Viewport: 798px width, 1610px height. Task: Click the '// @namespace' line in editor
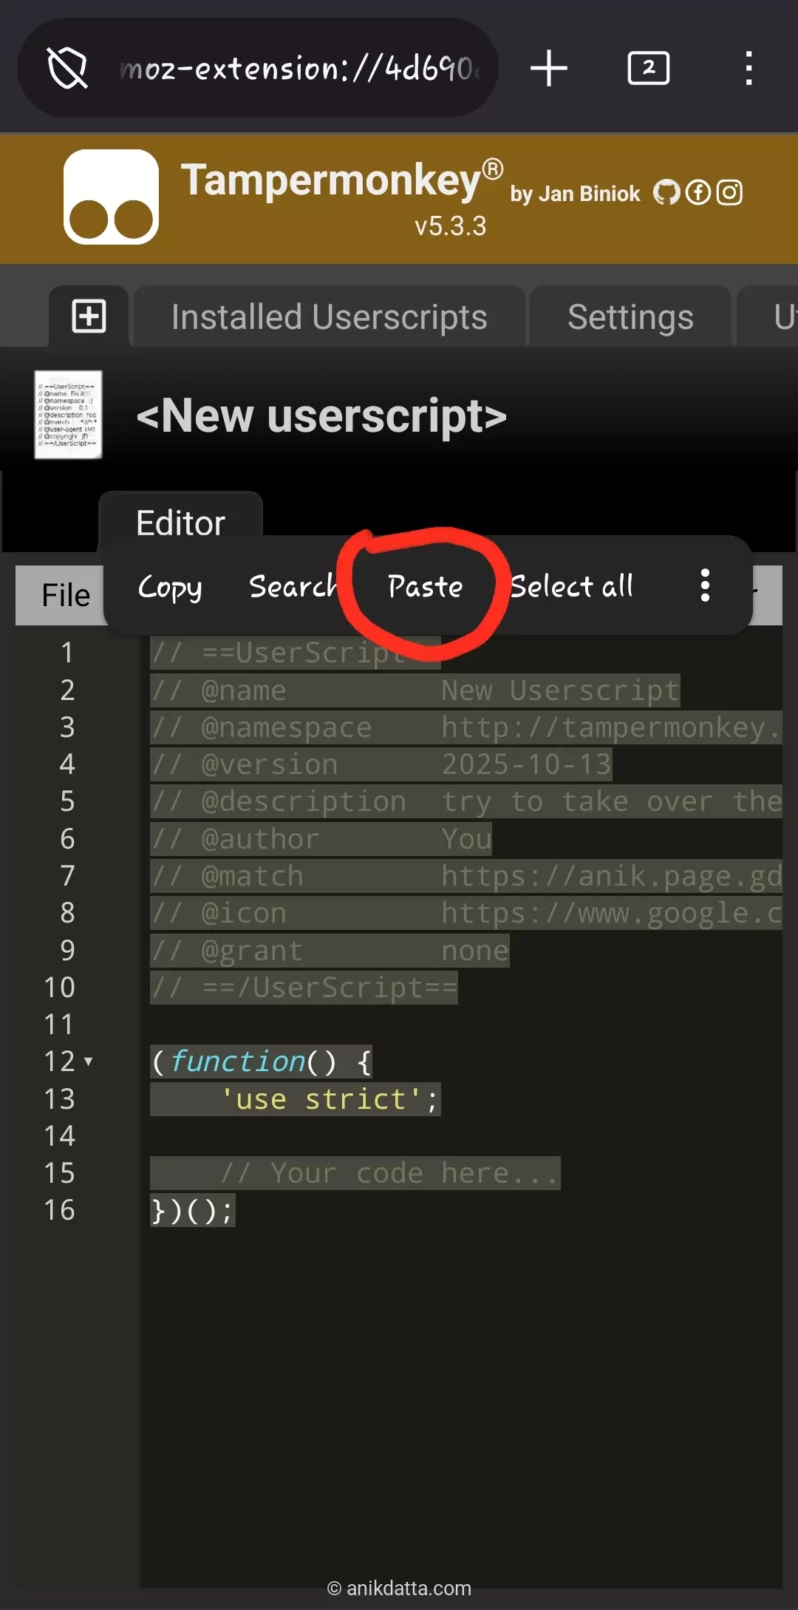[x=465, y=727]
